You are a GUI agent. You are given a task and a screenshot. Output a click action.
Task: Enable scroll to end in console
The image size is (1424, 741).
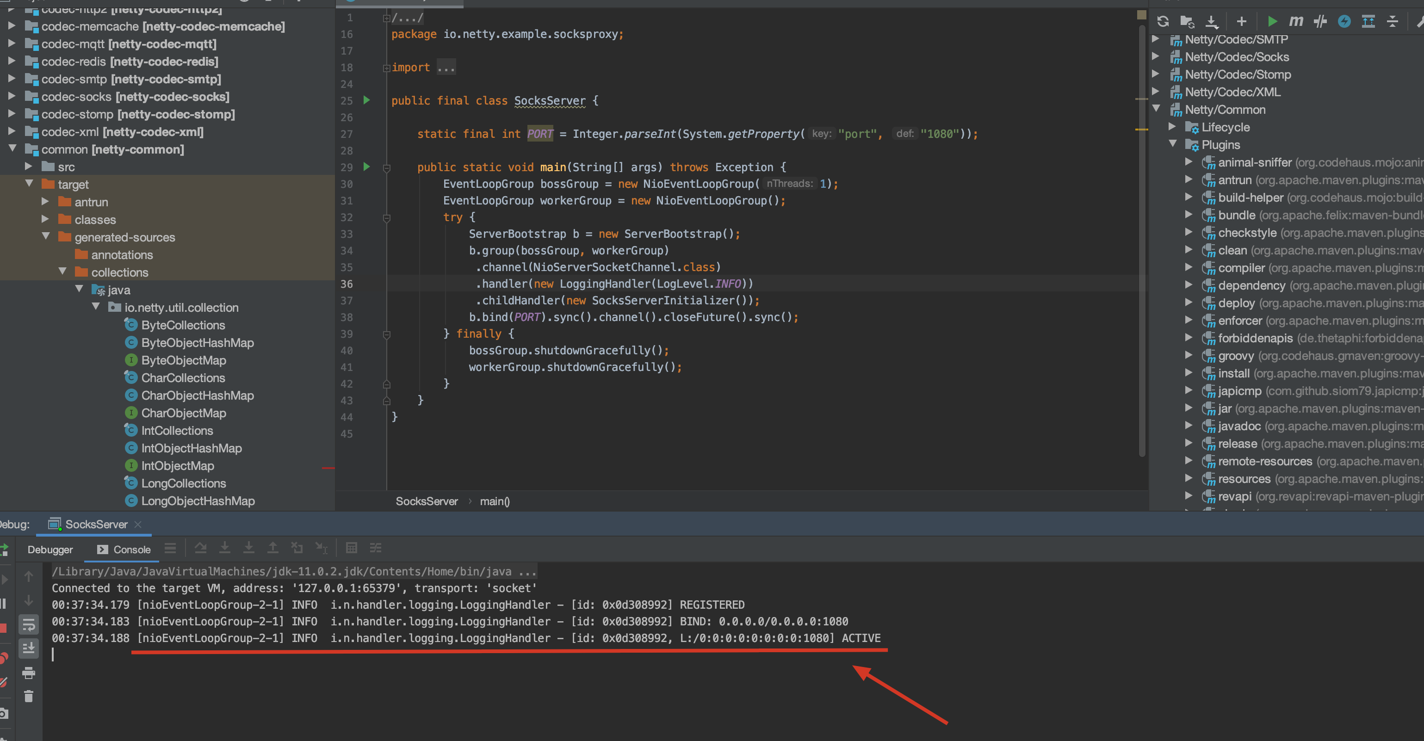tap(29, 648)
